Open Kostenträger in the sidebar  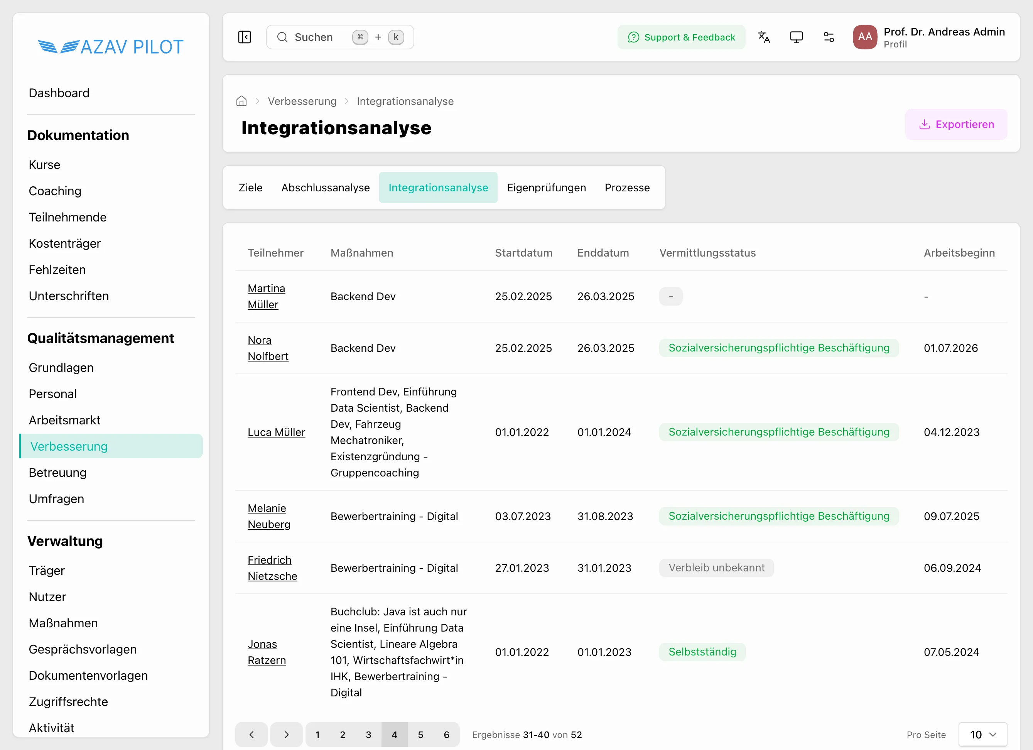point(65,243)
